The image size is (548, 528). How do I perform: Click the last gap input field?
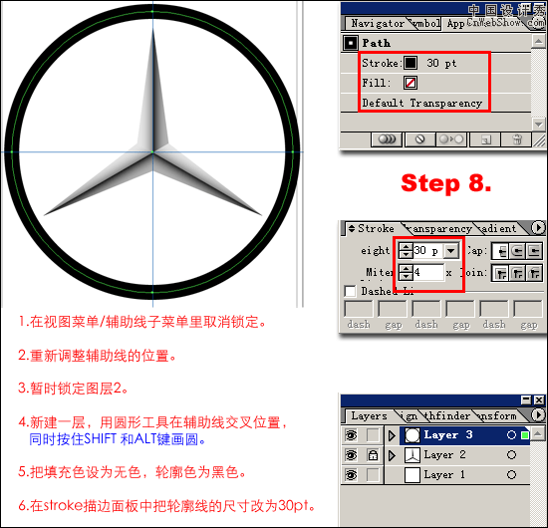pyautogui.click(x=528, y=309)
